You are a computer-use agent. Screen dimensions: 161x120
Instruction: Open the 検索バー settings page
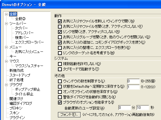22,38
